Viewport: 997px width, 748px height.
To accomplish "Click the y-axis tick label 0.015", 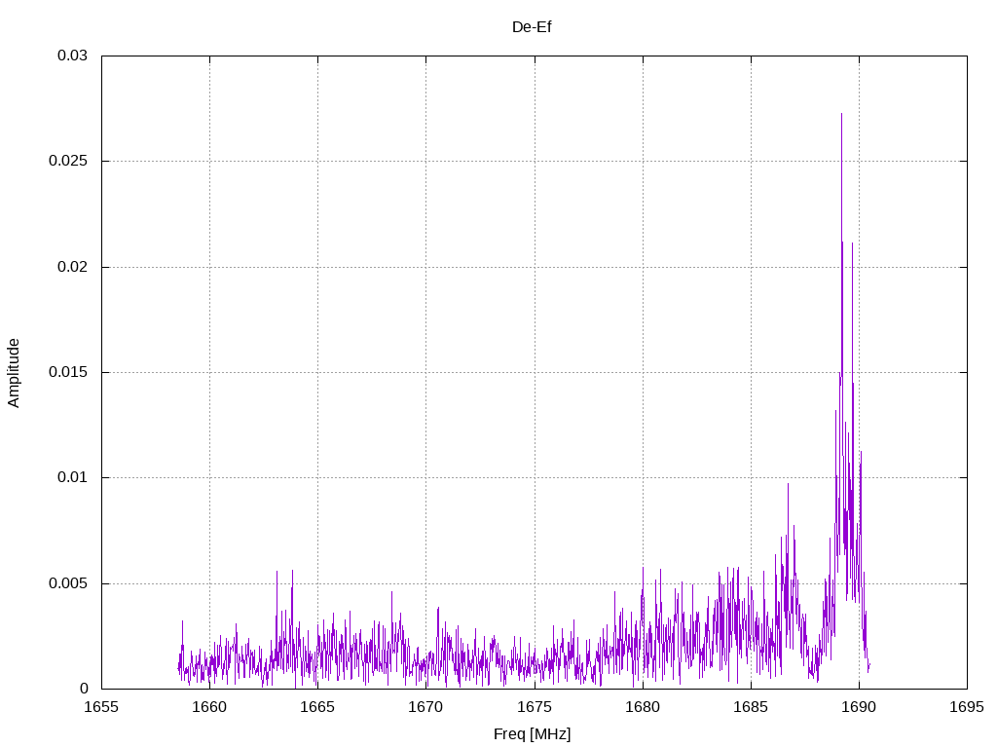I will pos(68,372).
